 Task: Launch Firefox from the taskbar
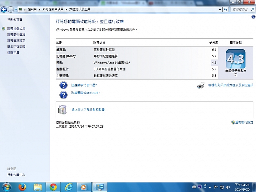click(x=22, y=187)
